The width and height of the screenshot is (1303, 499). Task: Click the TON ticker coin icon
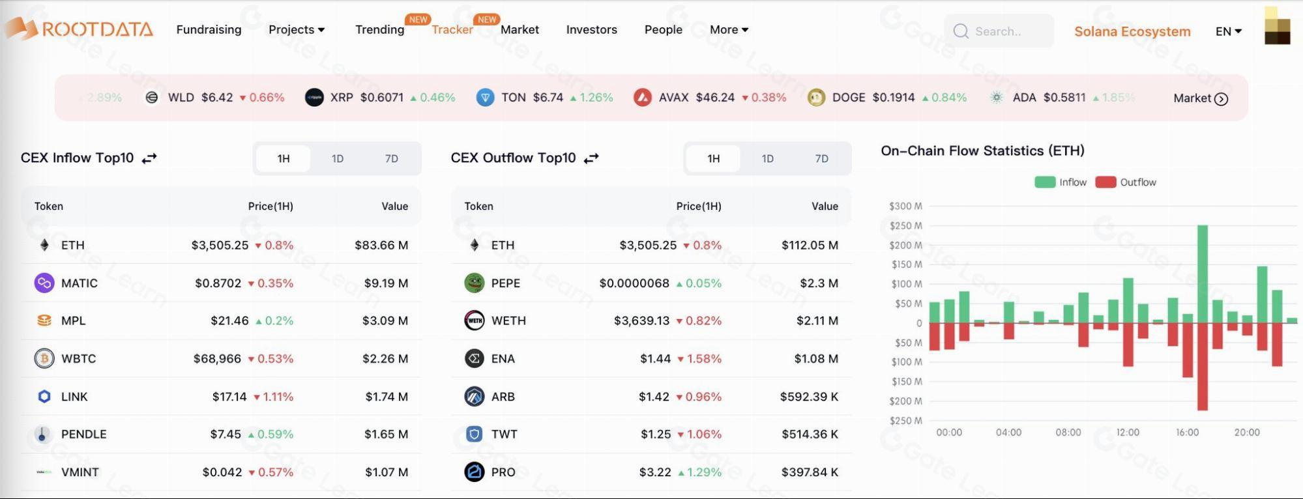[x=485, y=98]
